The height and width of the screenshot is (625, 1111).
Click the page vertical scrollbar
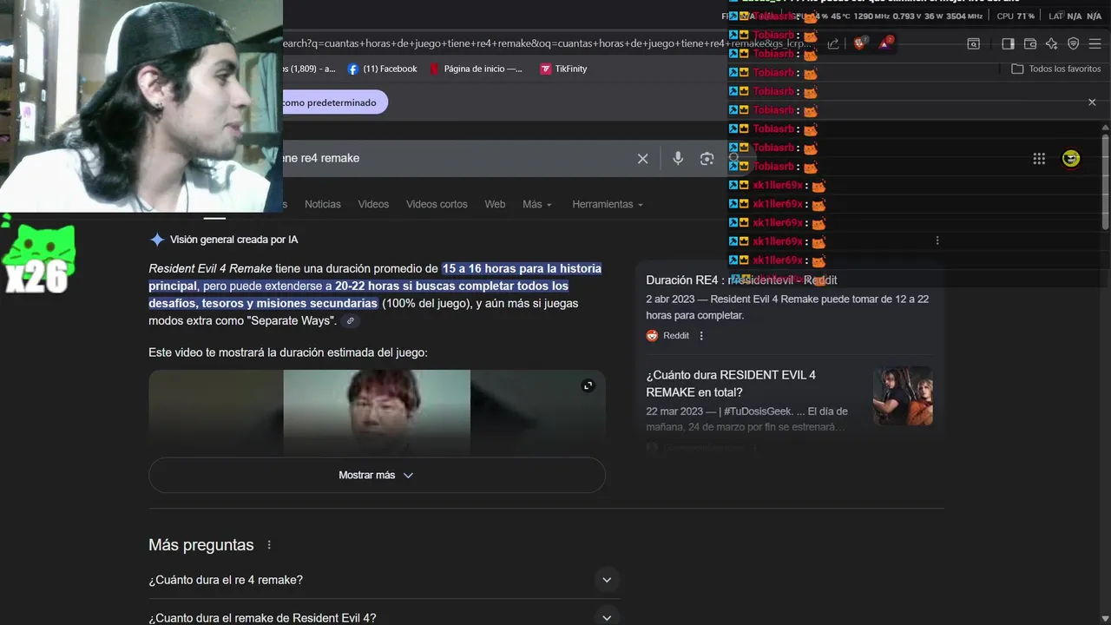click(1105, 182)
